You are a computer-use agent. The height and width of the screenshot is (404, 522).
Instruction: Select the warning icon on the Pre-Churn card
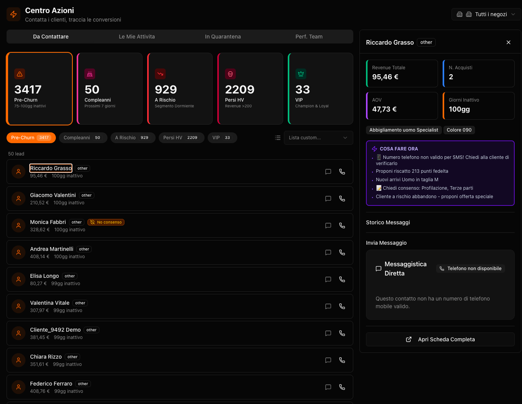coord(20,74)
